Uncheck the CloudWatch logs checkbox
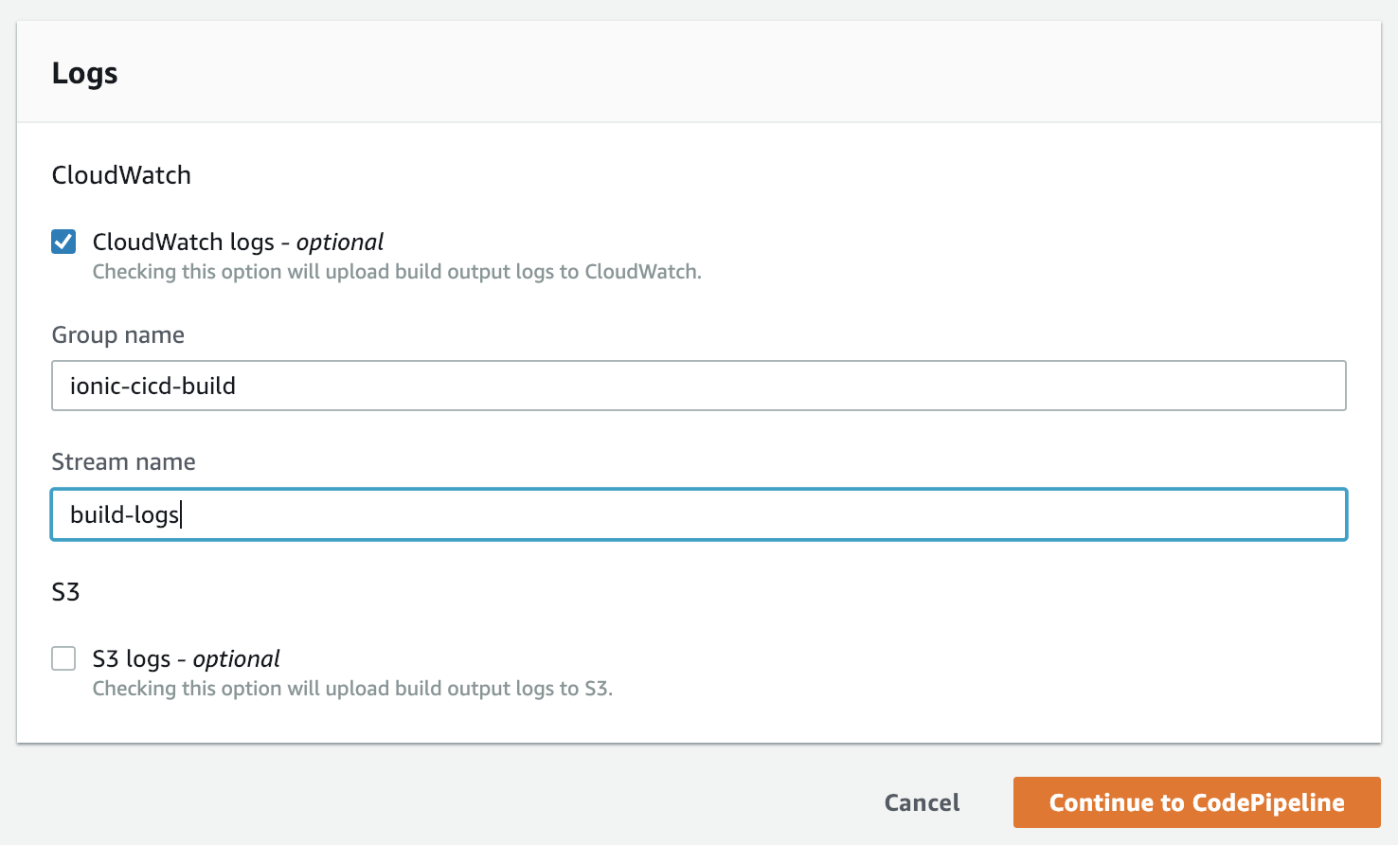This screenshot has height=845, width=1398. click(x=63, y=243)
